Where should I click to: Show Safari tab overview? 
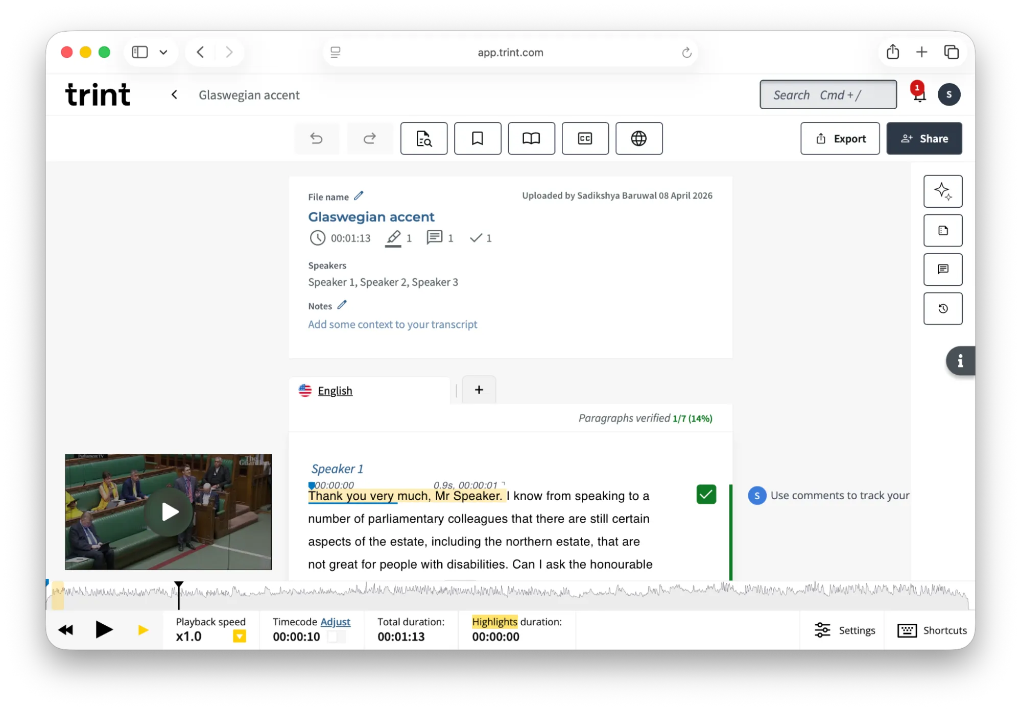point(951,52)
